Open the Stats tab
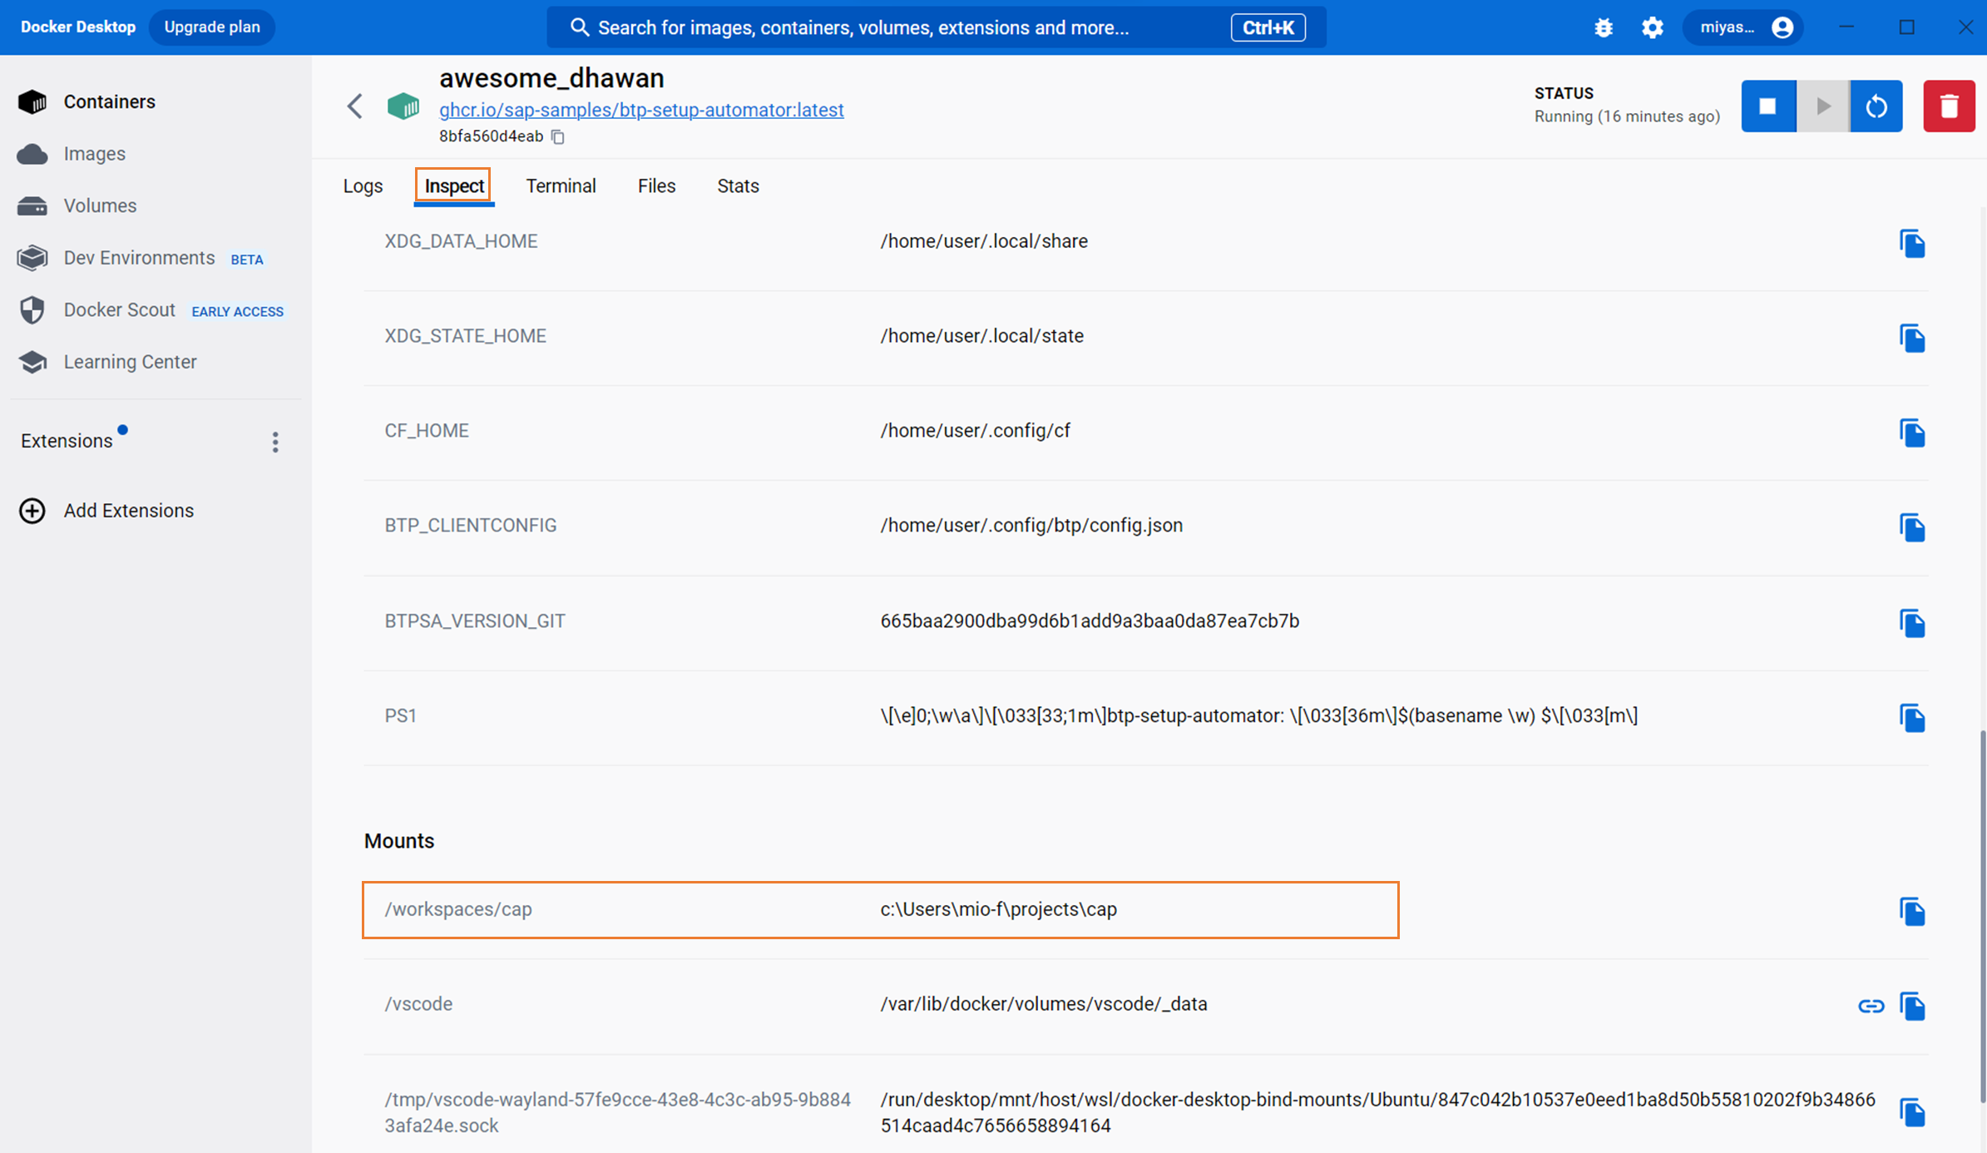Image resolution: width=1987 pixels, height=1153 pixels. [x=738, y=186]
